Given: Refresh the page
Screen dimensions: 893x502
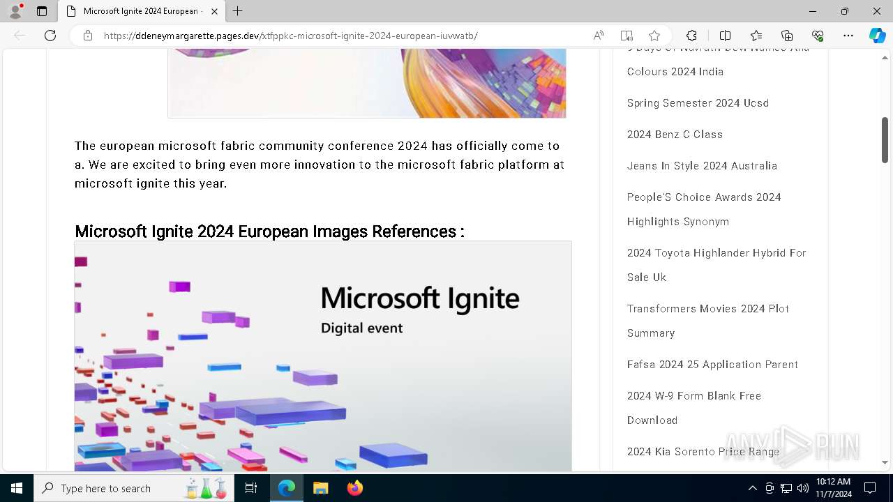Looking at the screenshot, I should (x=50, y=36).
